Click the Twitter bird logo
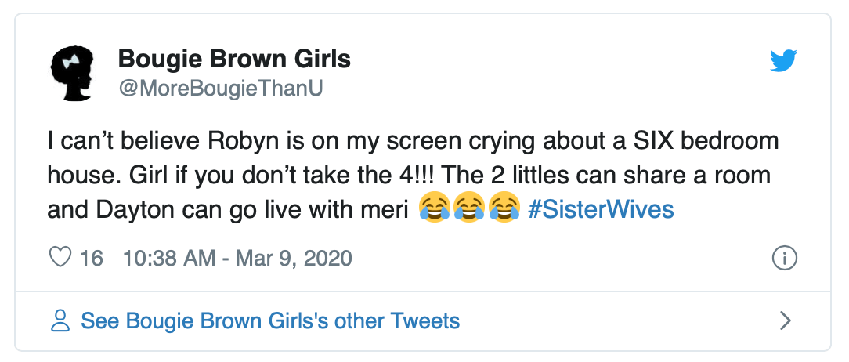849x362 pixels. point(783,60)
